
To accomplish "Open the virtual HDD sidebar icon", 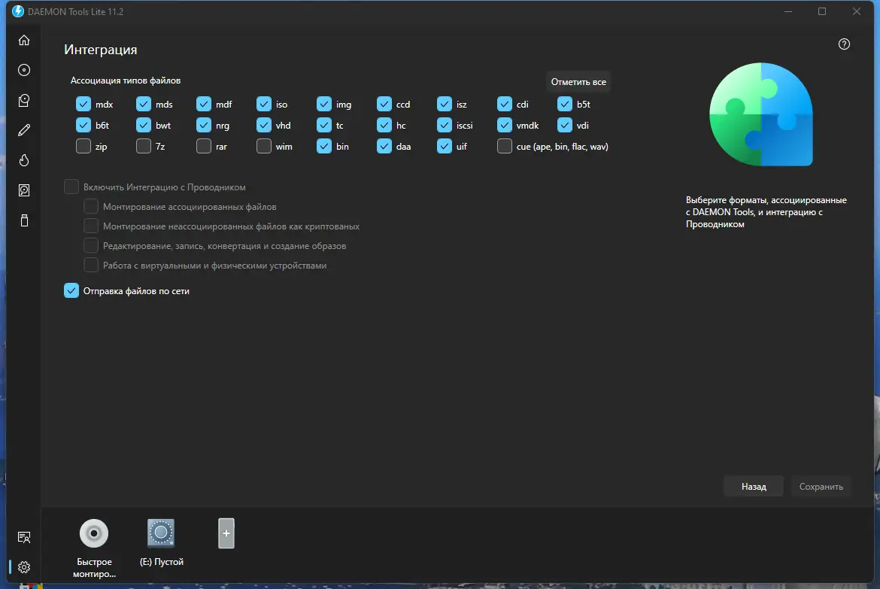I will tap(23, 190).
